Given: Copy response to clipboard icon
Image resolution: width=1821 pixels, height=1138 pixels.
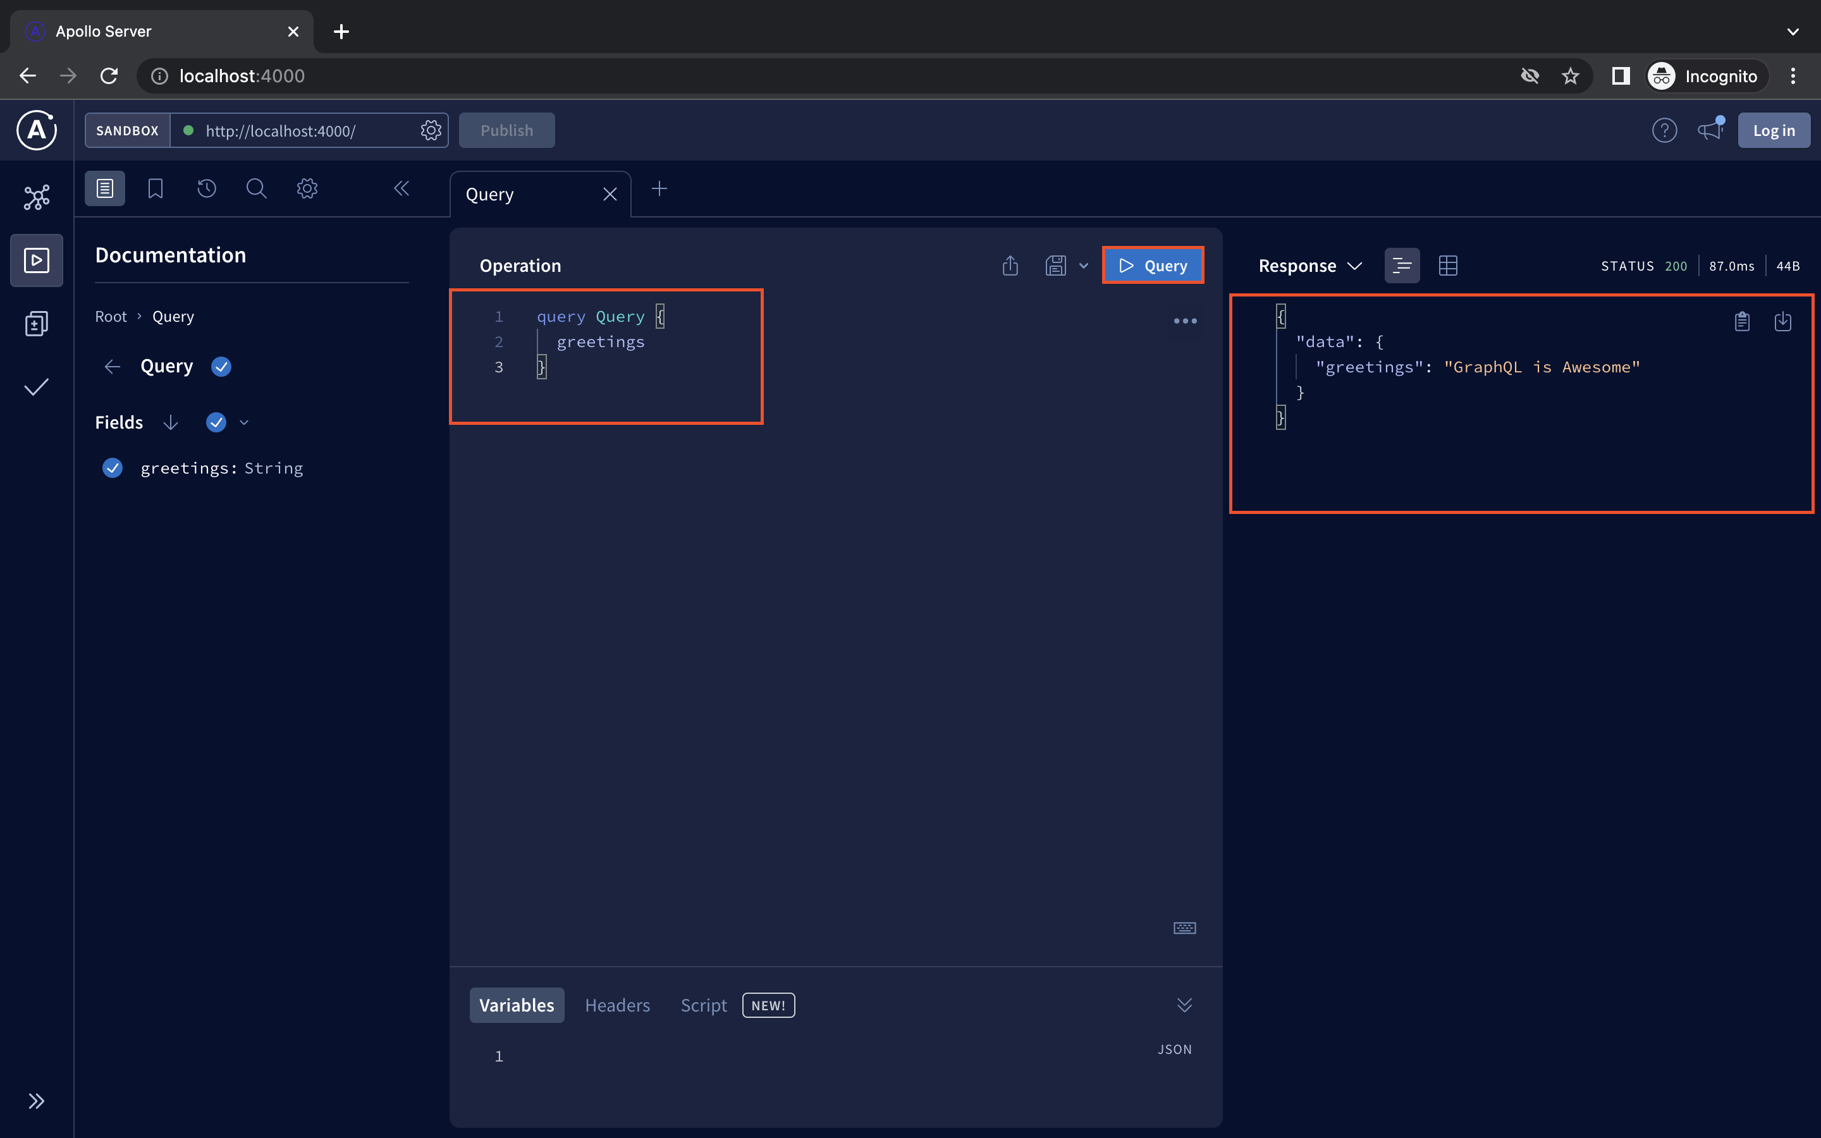Looking at the screenshot, I should tap(1742, 321).
